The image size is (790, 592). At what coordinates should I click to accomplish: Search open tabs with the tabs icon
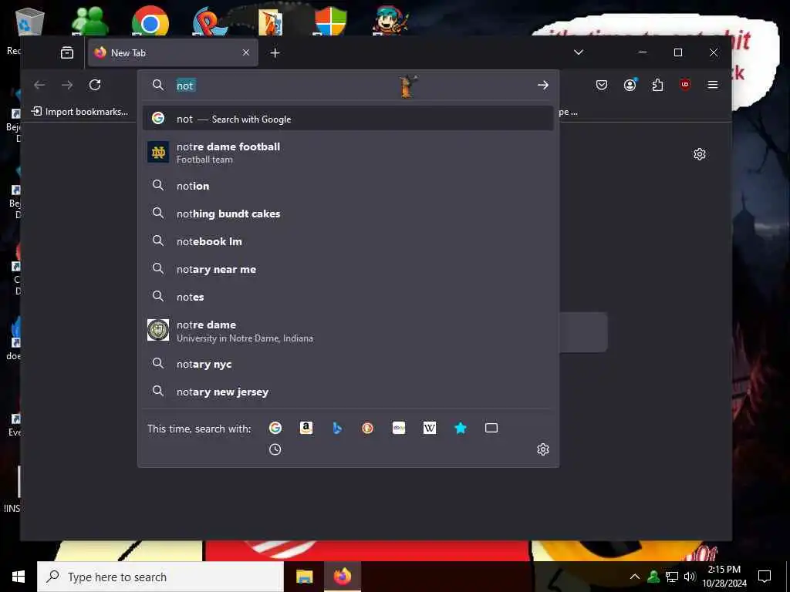[491, 428]
